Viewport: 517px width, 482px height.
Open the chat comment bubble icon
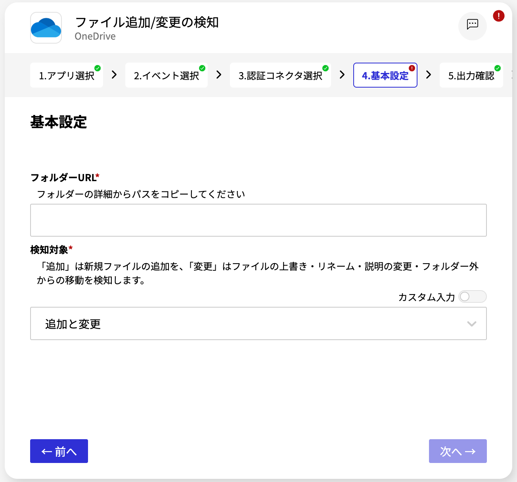pos(473,26)
